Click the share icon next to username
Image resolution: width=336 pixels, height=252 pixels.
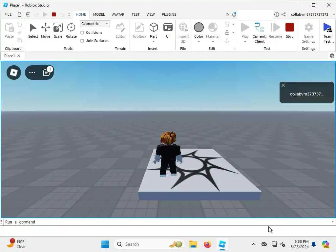283,14
